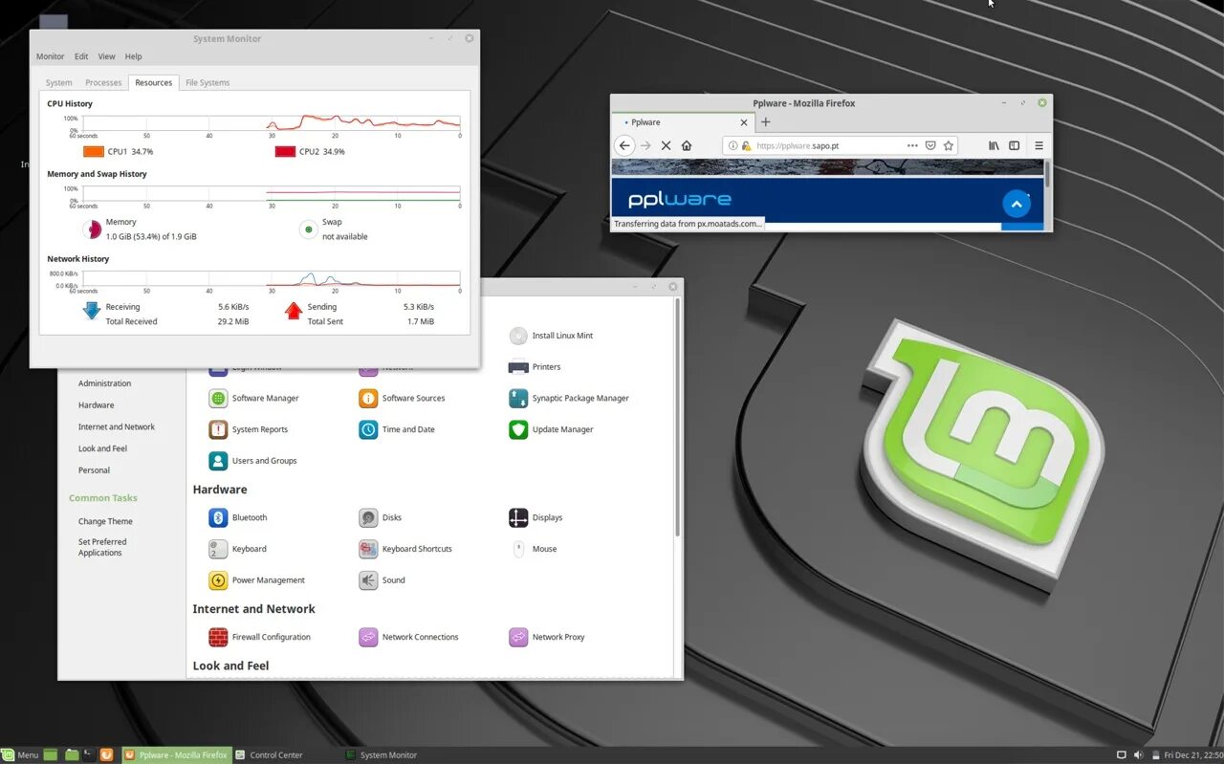The height and width of the screenshot is (764, 1224).
Task: Launch Synaptic Package Manager
Action: (569, 398)
